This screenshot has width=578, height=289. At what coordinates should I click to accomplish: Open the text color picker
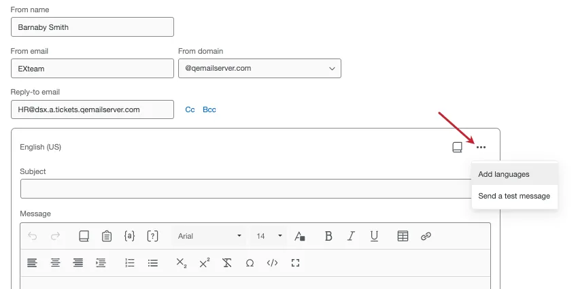(x=300, y=236)
